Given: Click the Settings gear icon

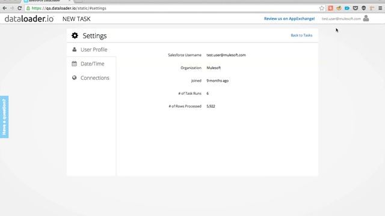Looking at the screenshot, I should coord(75,35).
